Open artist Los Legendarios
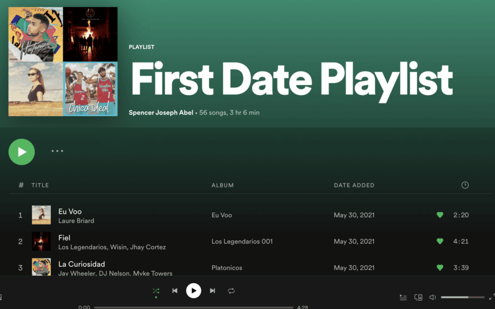 click(x=83, y=247)
